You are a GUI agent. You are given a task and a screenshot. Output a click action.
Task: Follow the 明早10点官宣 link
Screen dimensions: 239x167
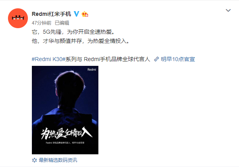coord(178,59)
